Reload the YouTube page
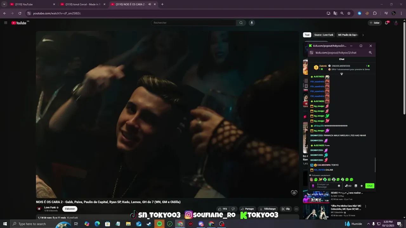 click(x=20, y=13)
